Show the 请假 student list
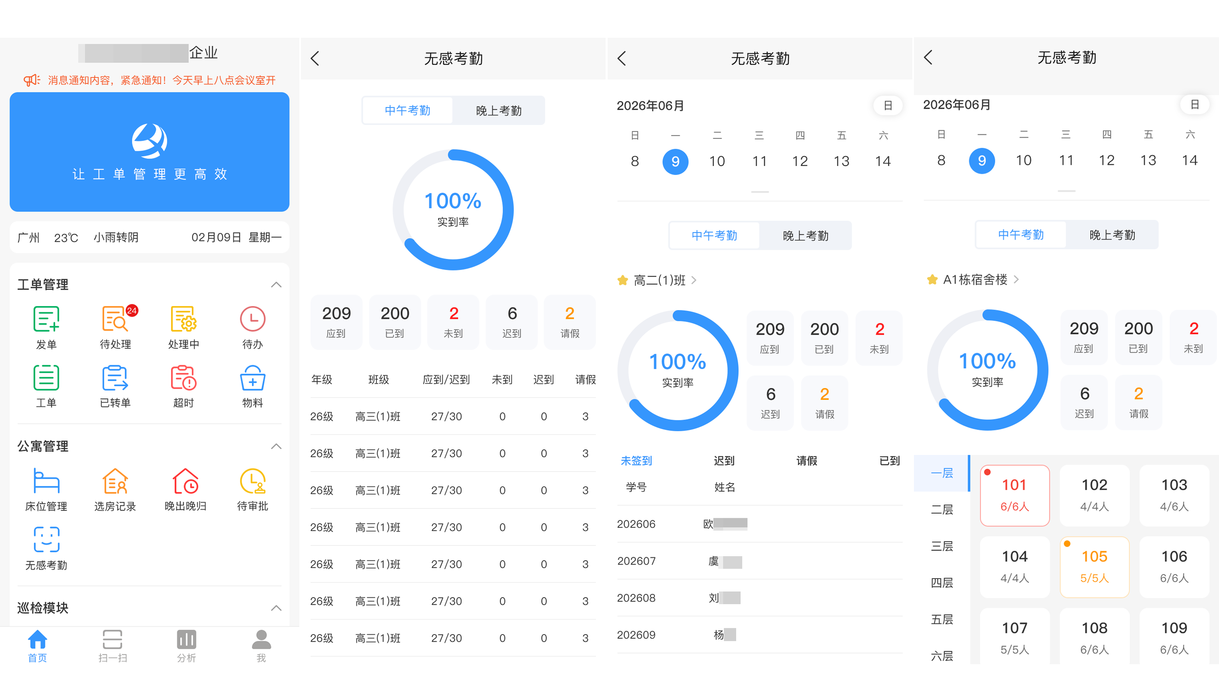 807,461
